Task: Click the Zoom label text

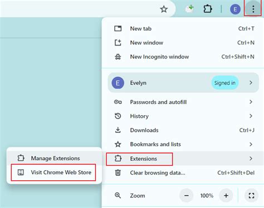Action: (x=138, y=196)
